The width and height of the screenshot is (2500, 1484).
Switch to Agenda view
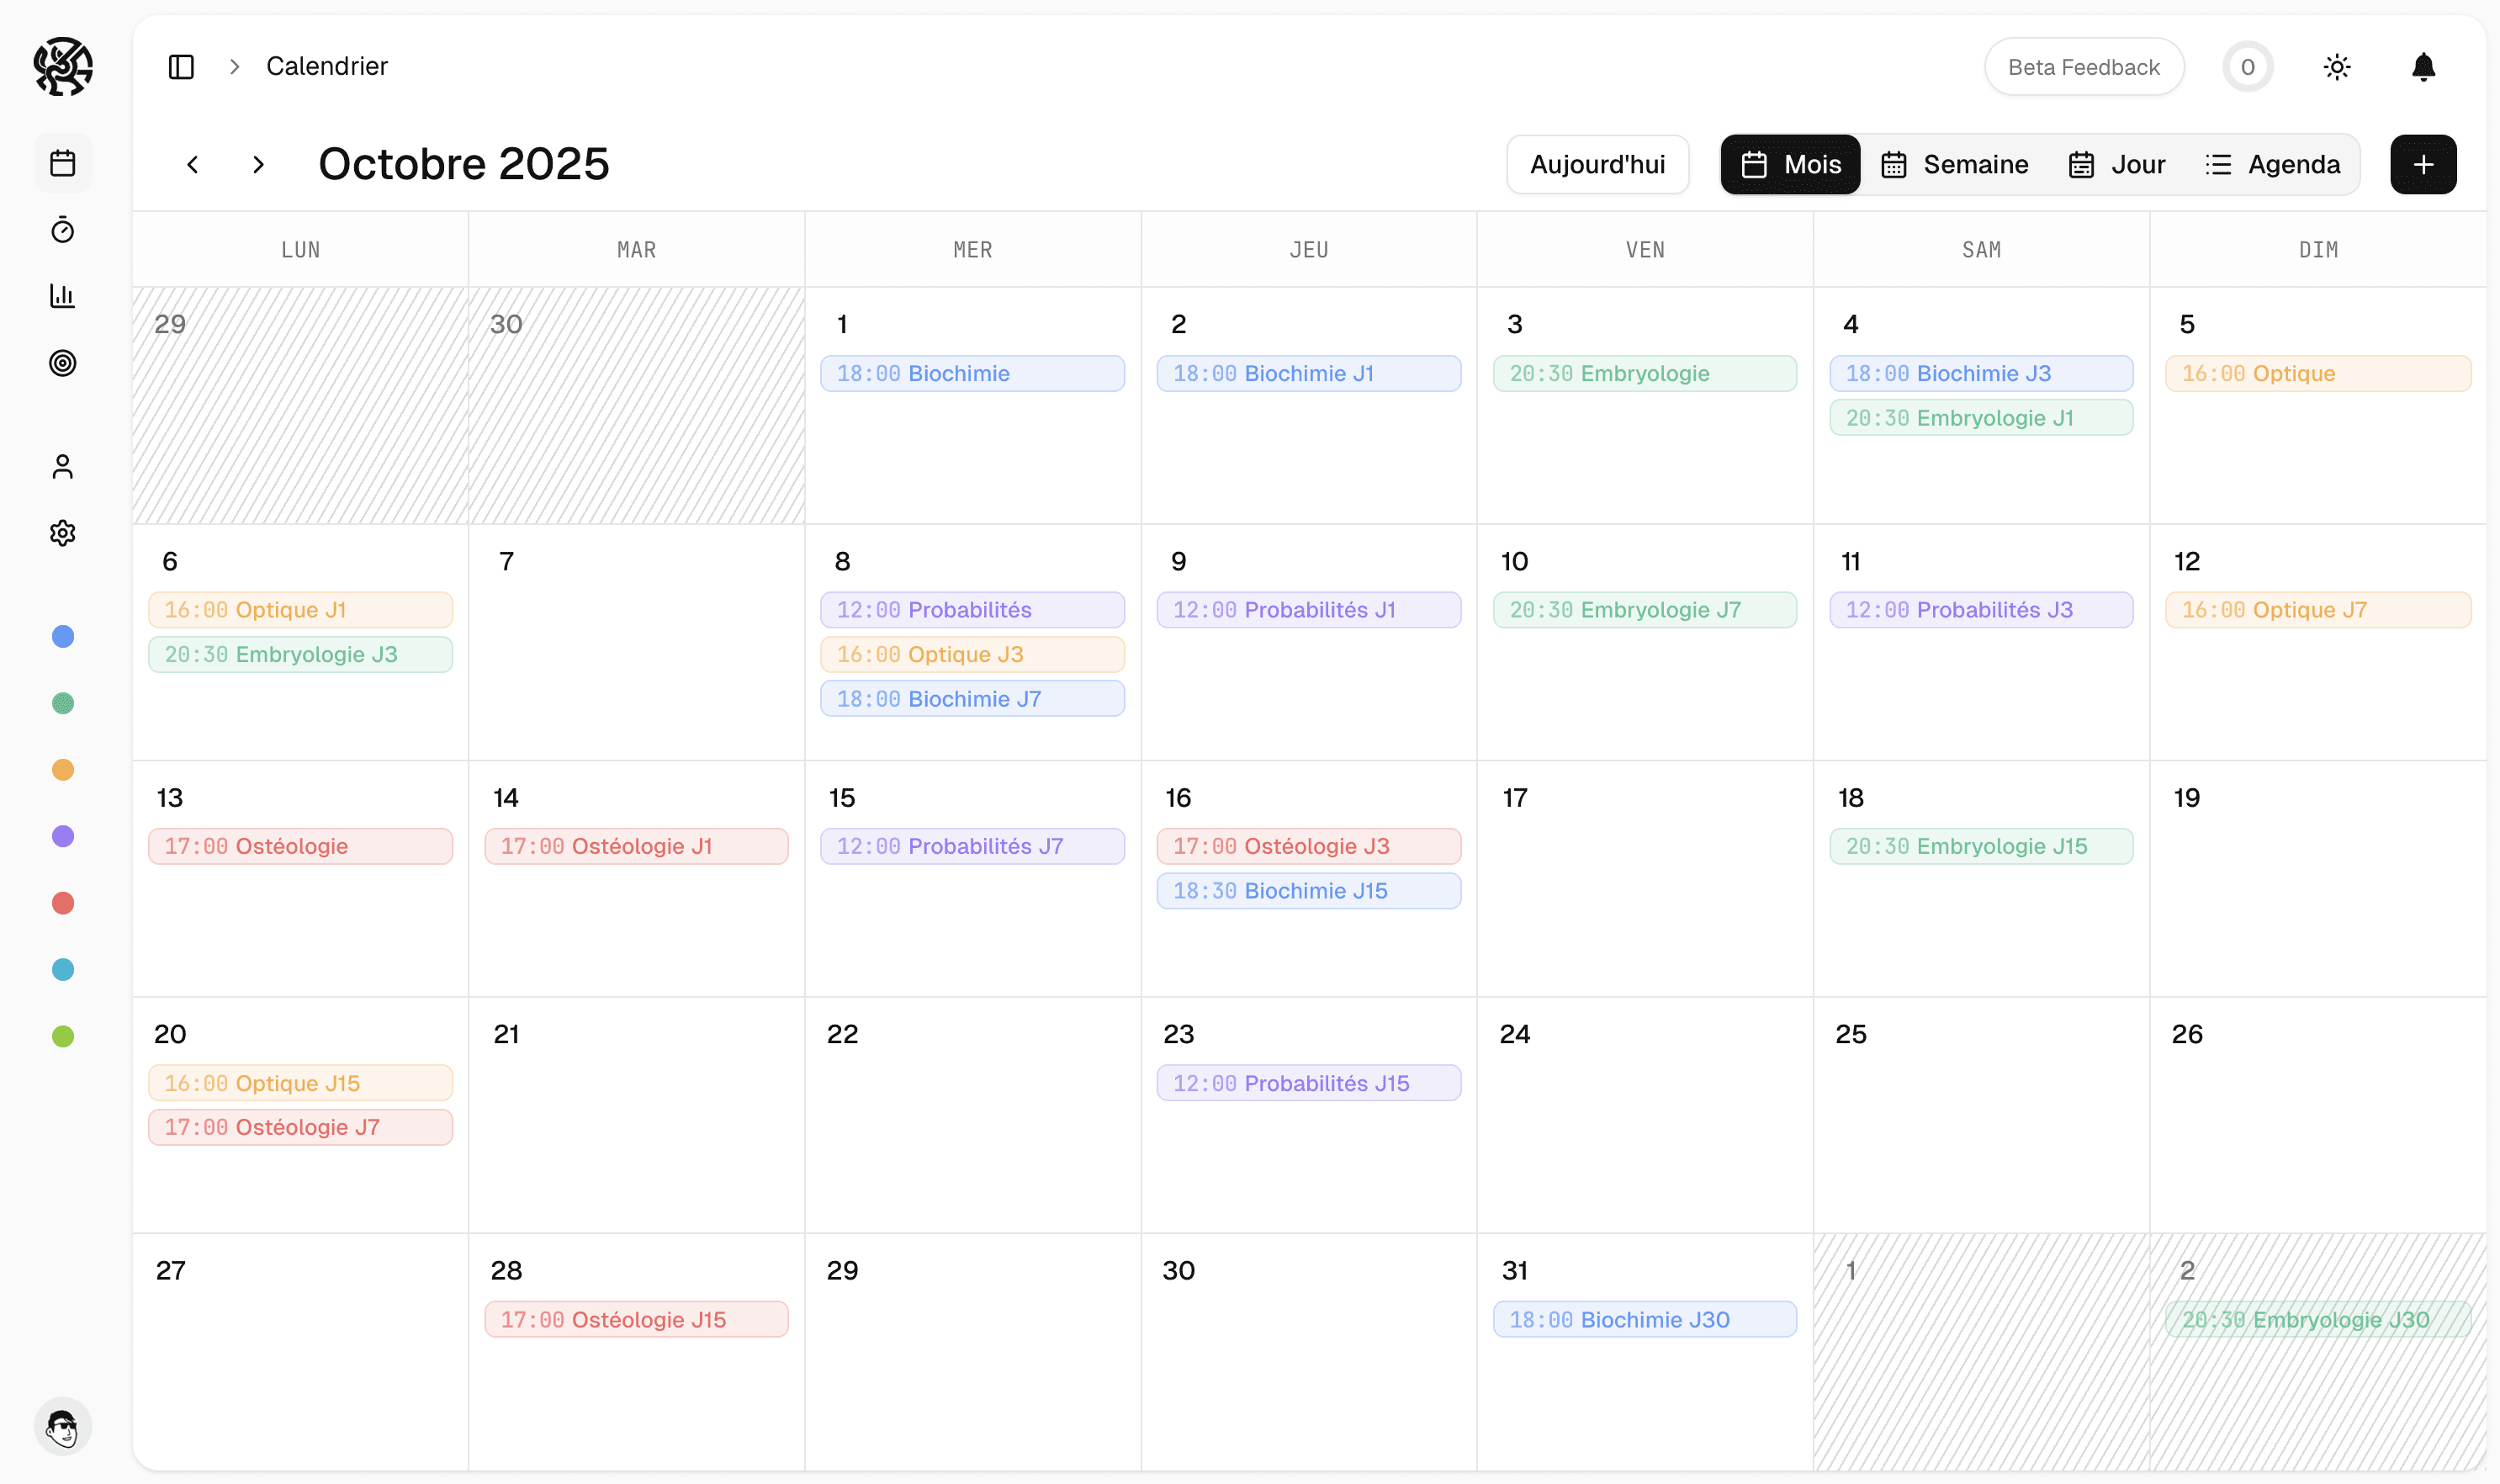2271,164
